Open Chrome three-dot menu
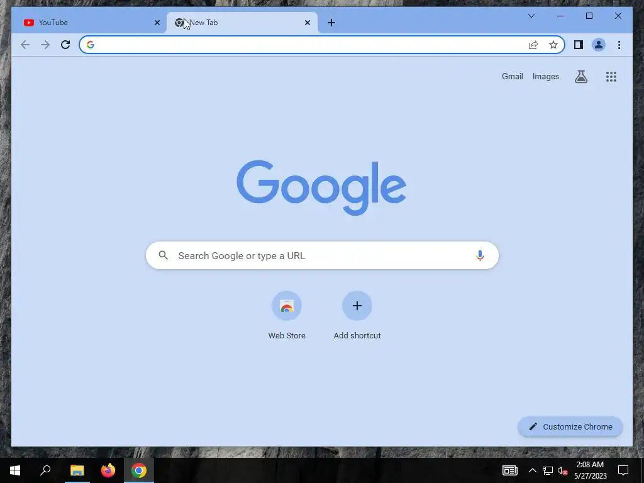644x483 pixels. pyautogui.click(x=619, y=45)
